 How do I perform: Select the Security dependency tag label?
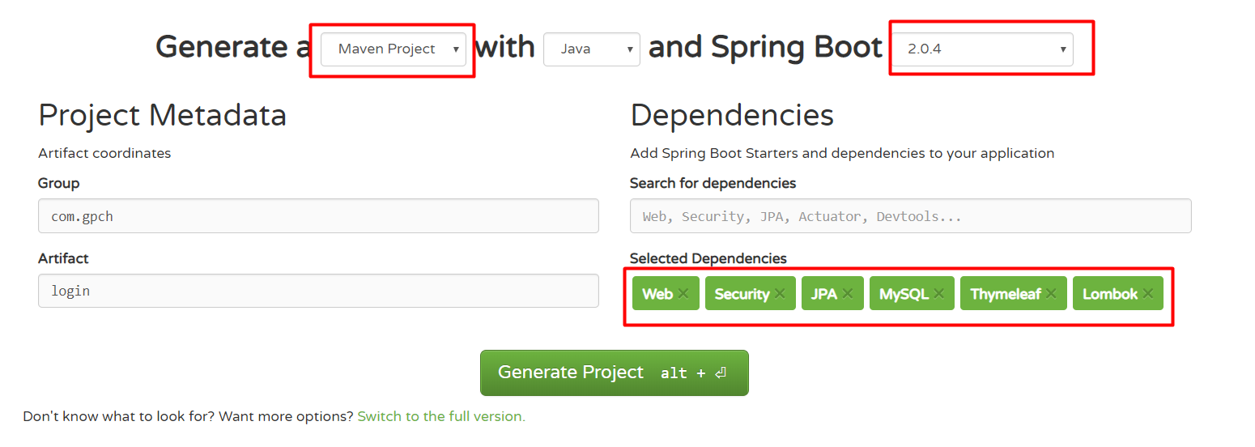(x=741, y=294)
